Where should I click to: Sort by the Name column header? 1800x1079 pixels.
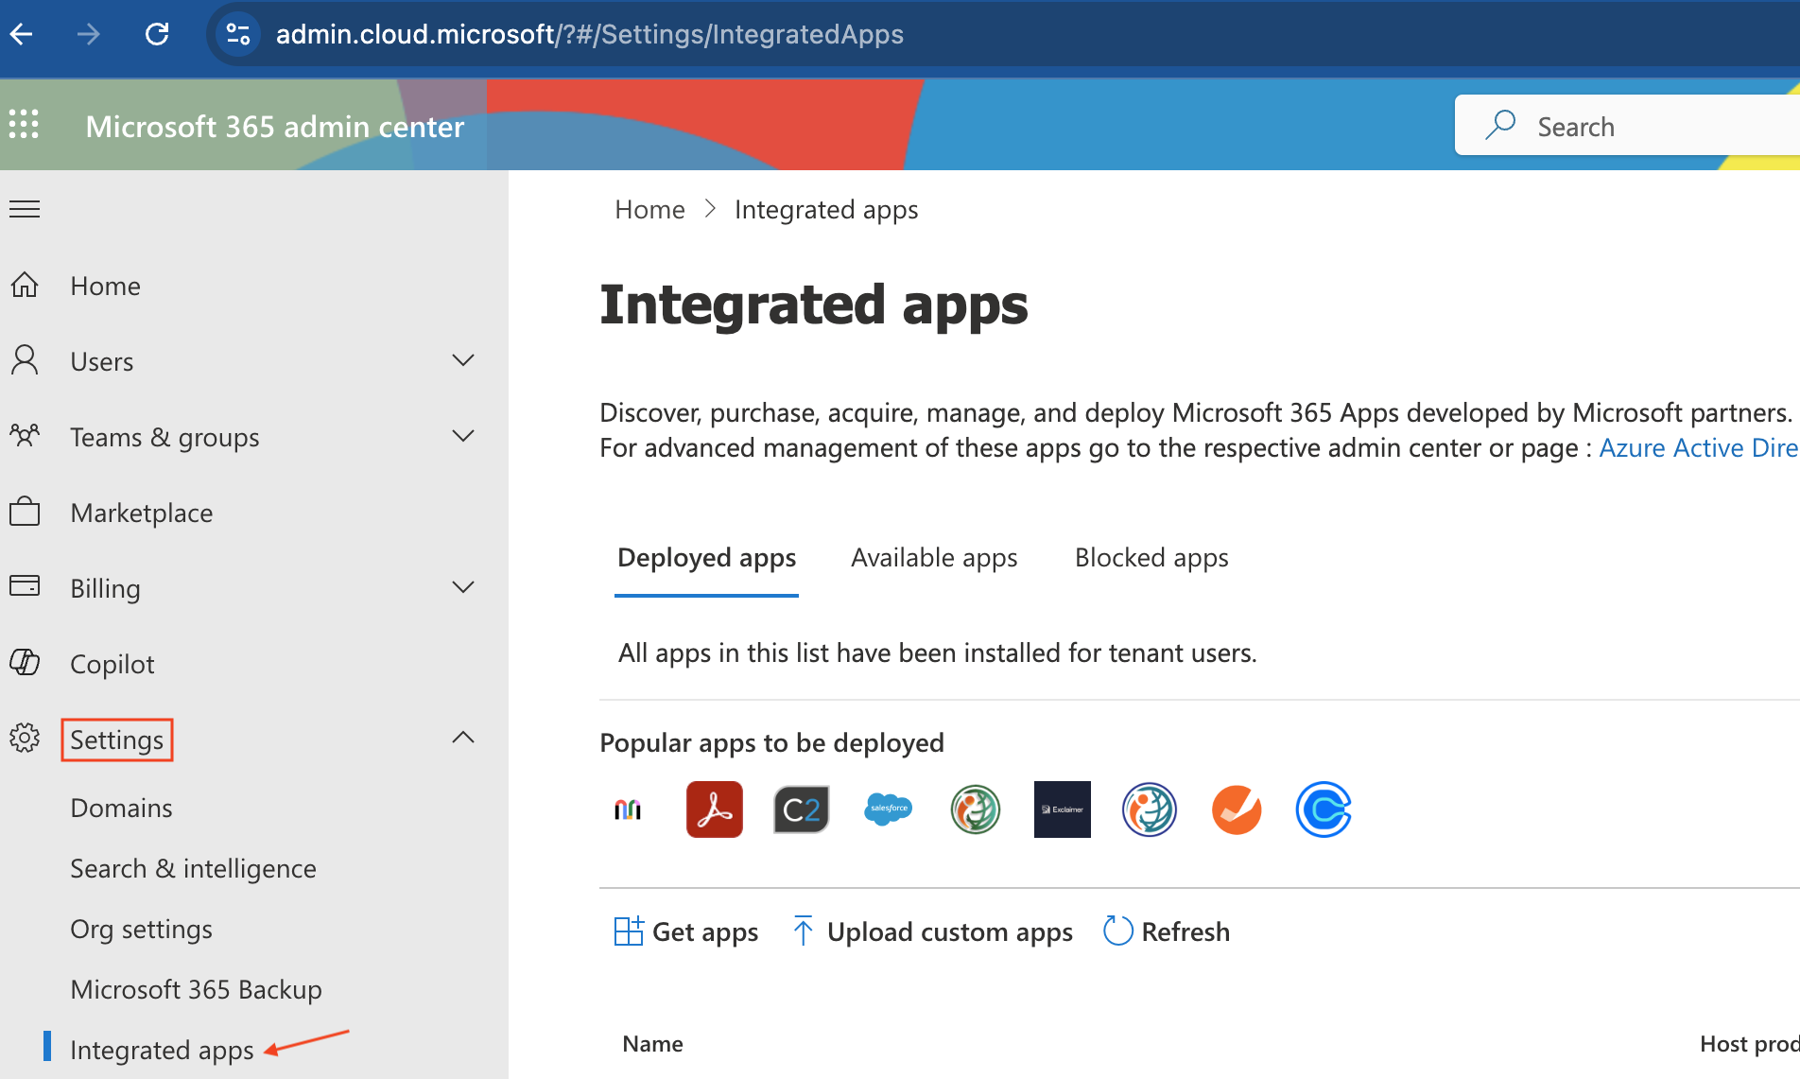(x=653, y=1044)
